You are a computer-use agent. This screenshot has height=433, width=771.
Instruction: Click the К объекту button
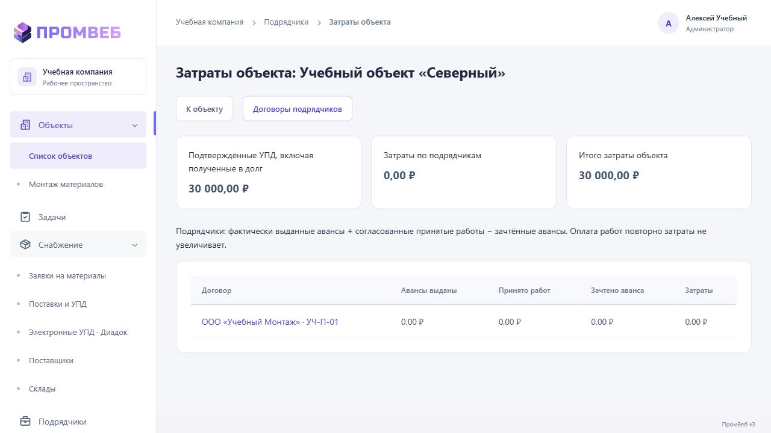(204, 109)
